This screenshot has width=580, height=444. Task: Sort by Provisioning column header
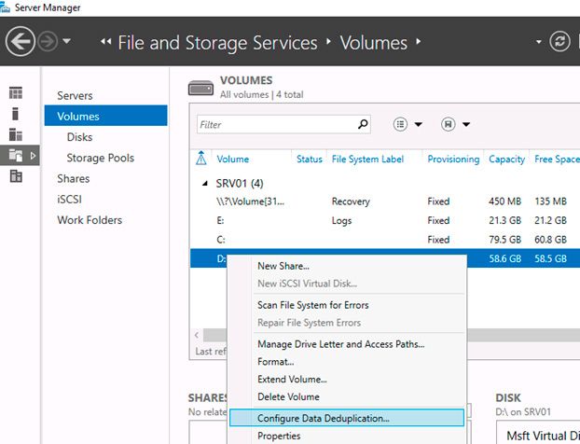[453, 160]
